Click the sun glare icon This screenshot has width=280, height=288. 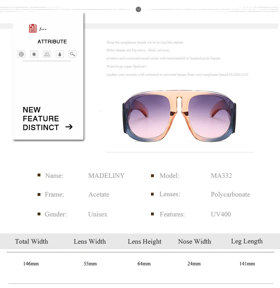point(34,54)
